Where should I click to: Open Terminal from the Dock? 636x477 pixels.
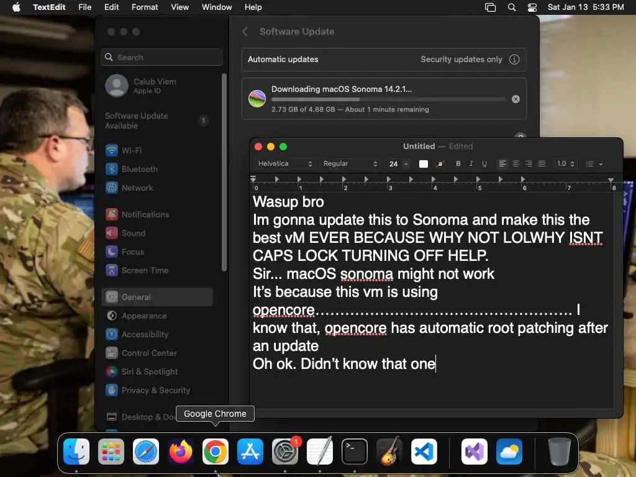[355, 452]
